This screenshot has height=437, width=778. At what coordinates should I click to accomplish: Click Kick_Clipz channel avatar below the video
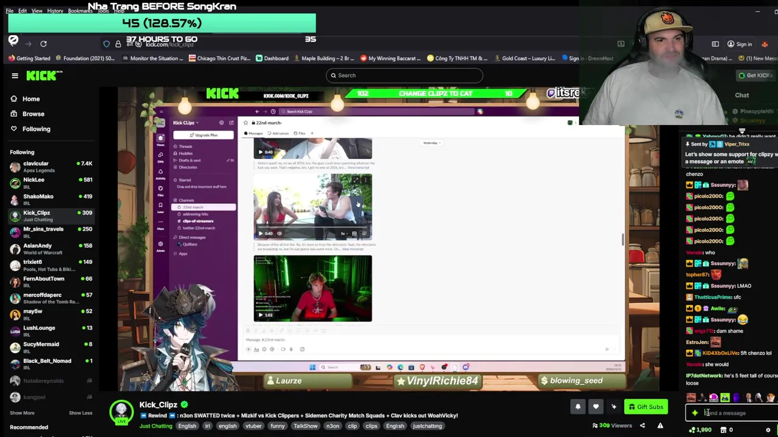point(122,412)
